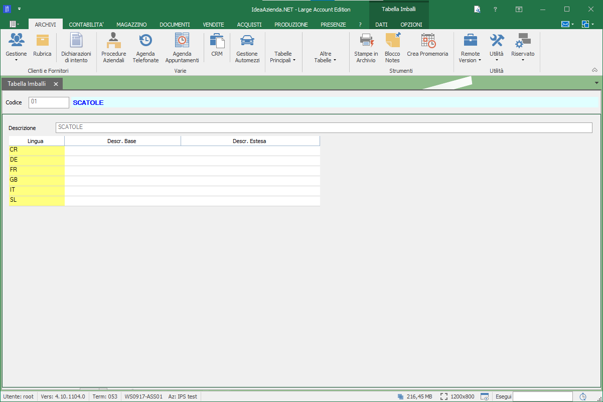The height and width of the screenshot is (402, 603).
Task: Select the IT language row
Action: pos(164,190)
